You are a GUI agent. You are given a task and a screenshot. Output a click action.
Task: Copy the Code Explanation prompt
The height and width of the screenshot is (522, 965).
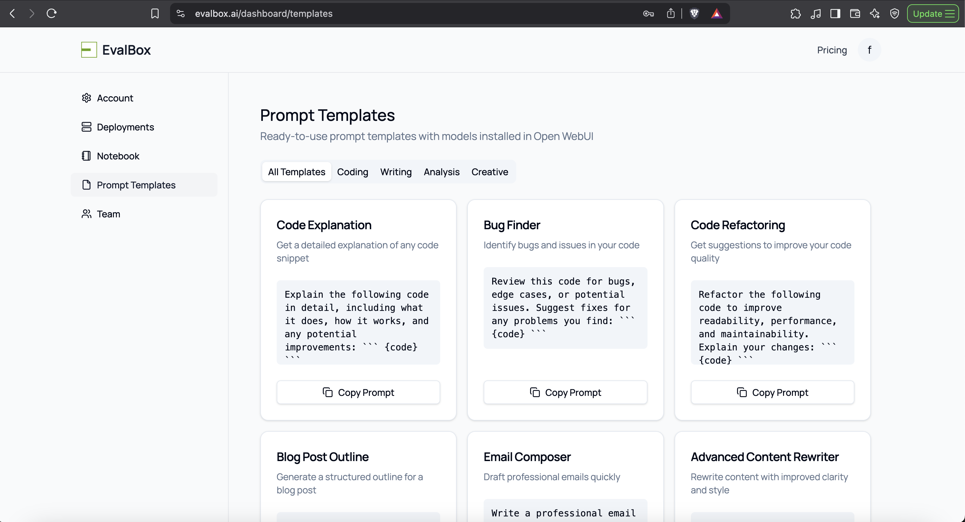click(x=358, y=392)
